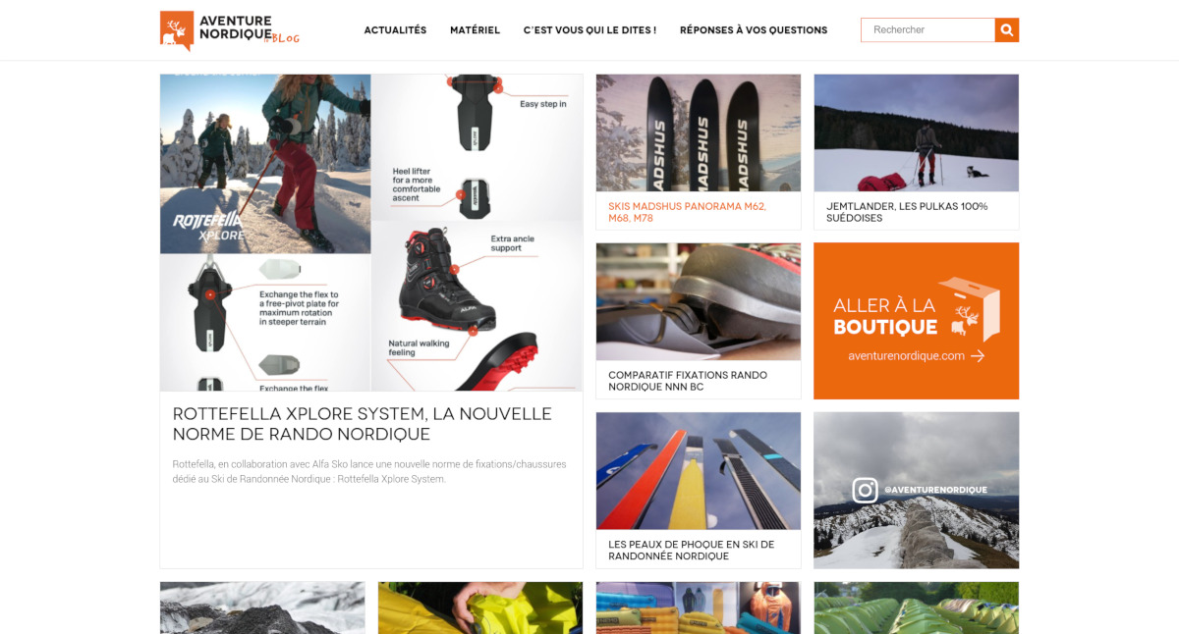Viewport: 1179px width, 634px height.
Task: Open the Matériel menu
Action: pyautogui.click(x=475, y=30)
